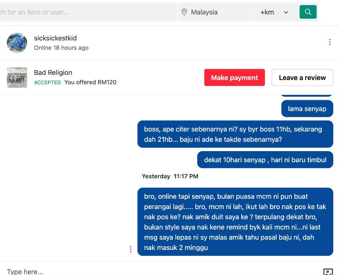Image resolution: width=339 pixels, height=275 pixels.
Task: Open Bad Religion listing thumbnail
Action: click(17, 77)
